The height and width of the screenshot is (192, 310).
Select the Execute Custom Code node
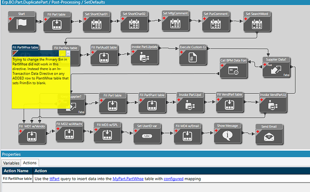193,55
